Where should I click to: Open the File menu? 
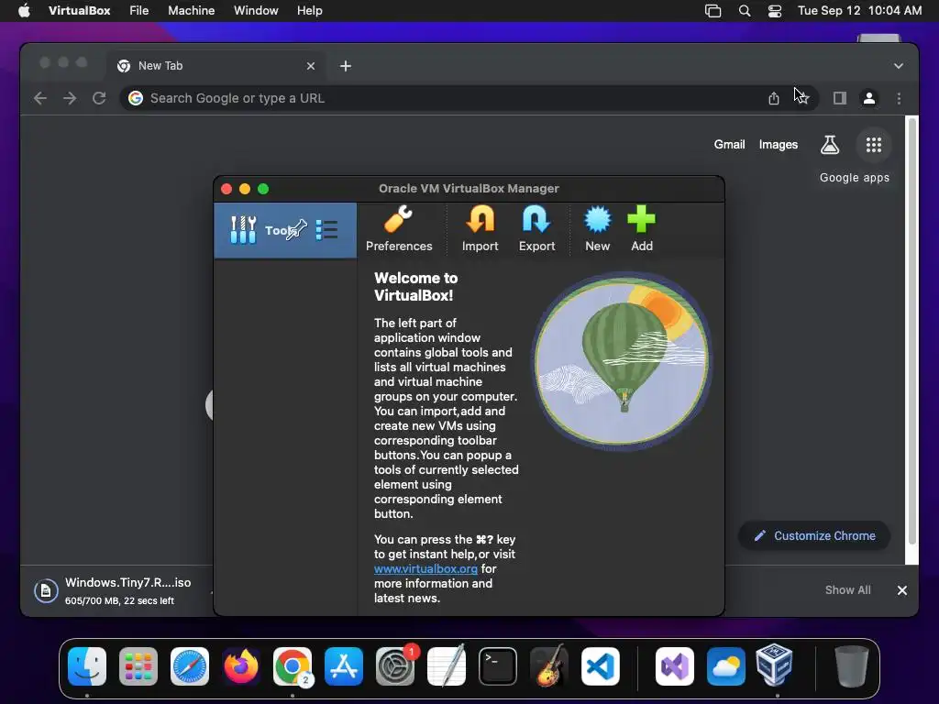[x=139, y=11]
